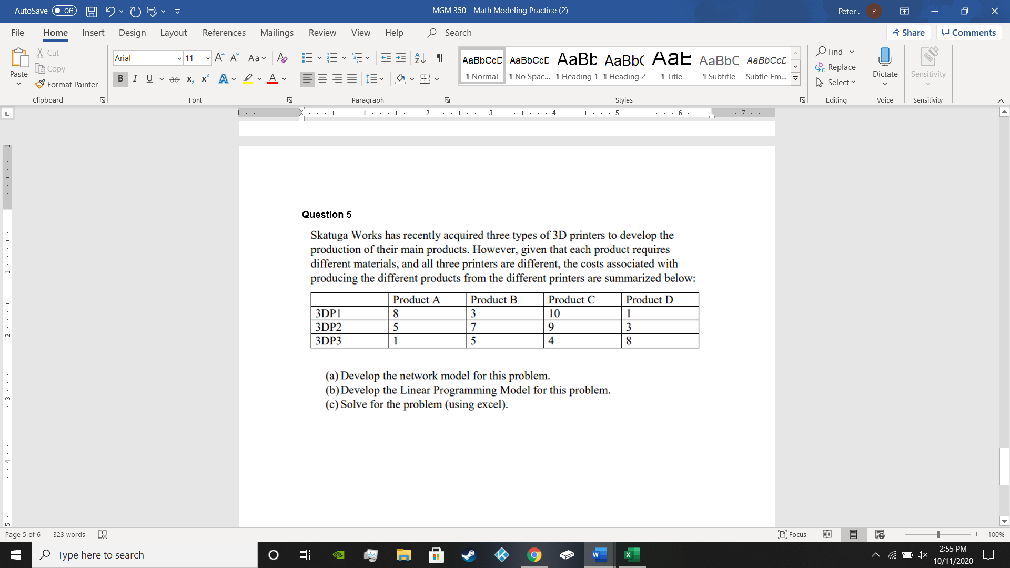Select the Sort tool in Paragraph group

[419, 58]
